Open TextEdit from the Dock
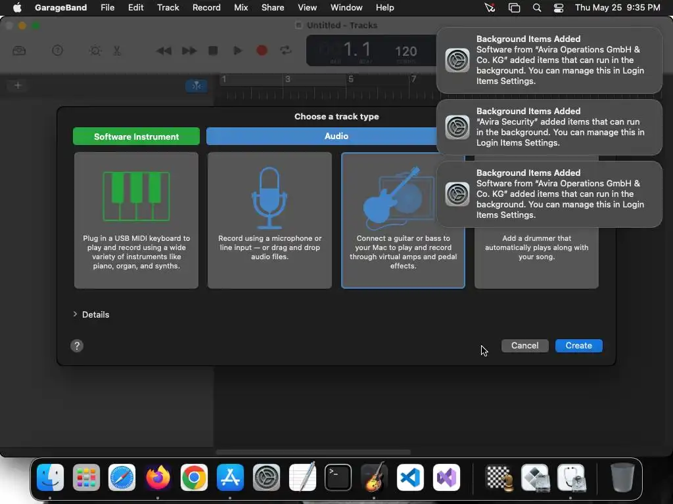The height and width of the screenshot is (504, 673). tap(302, 476)
